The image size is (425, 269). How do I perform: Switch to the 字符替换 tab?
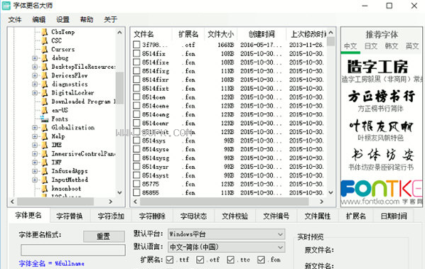(x=70, y=216)
